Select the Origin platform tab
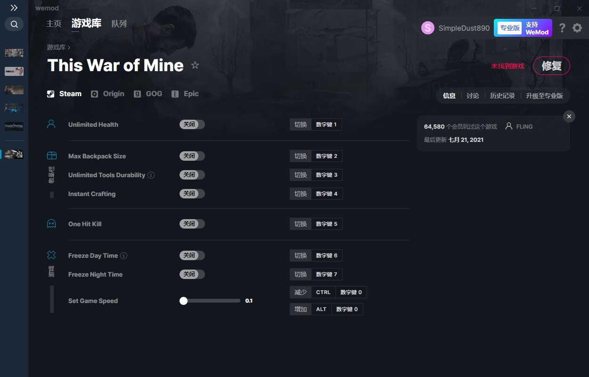The height and width of the screenshot is (377, 589). pos(108,94)
